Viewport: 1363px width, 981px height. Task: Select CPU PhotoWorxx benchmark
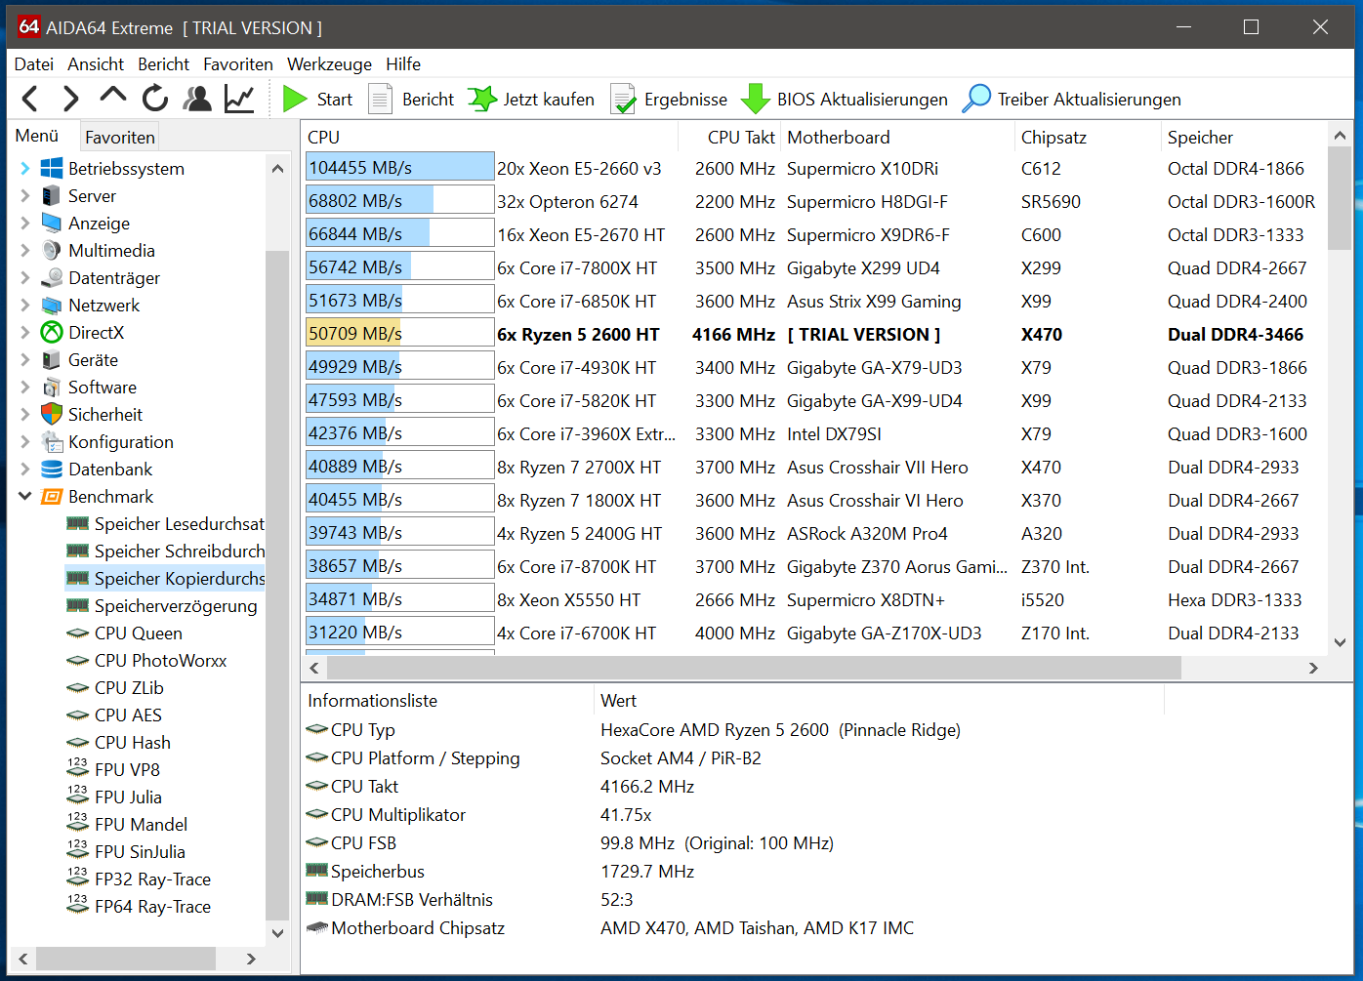(x=160, y=660)
